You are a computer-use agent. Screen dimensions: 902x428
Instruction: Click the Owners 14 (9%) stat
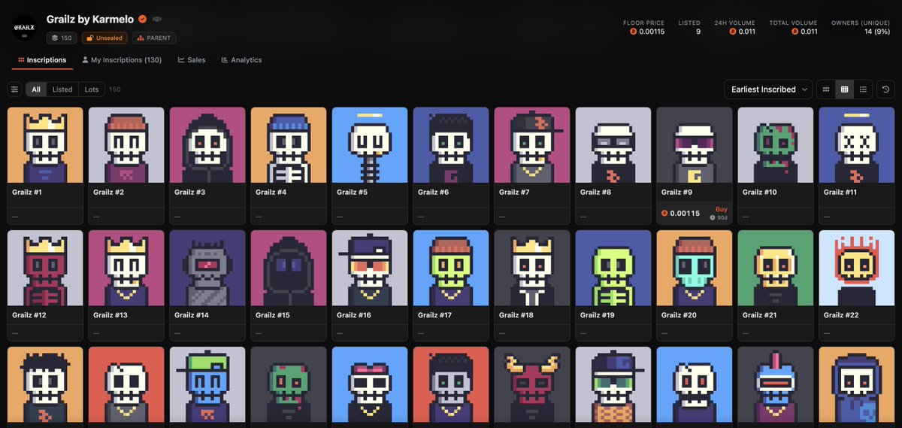point(876,32)
